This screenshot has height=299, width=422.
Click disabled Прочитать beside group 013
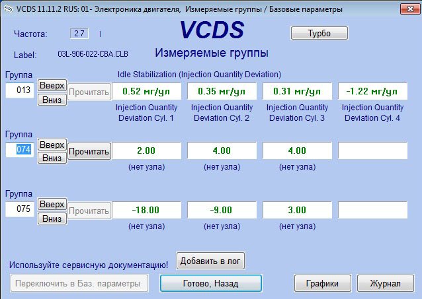[89, 92]
